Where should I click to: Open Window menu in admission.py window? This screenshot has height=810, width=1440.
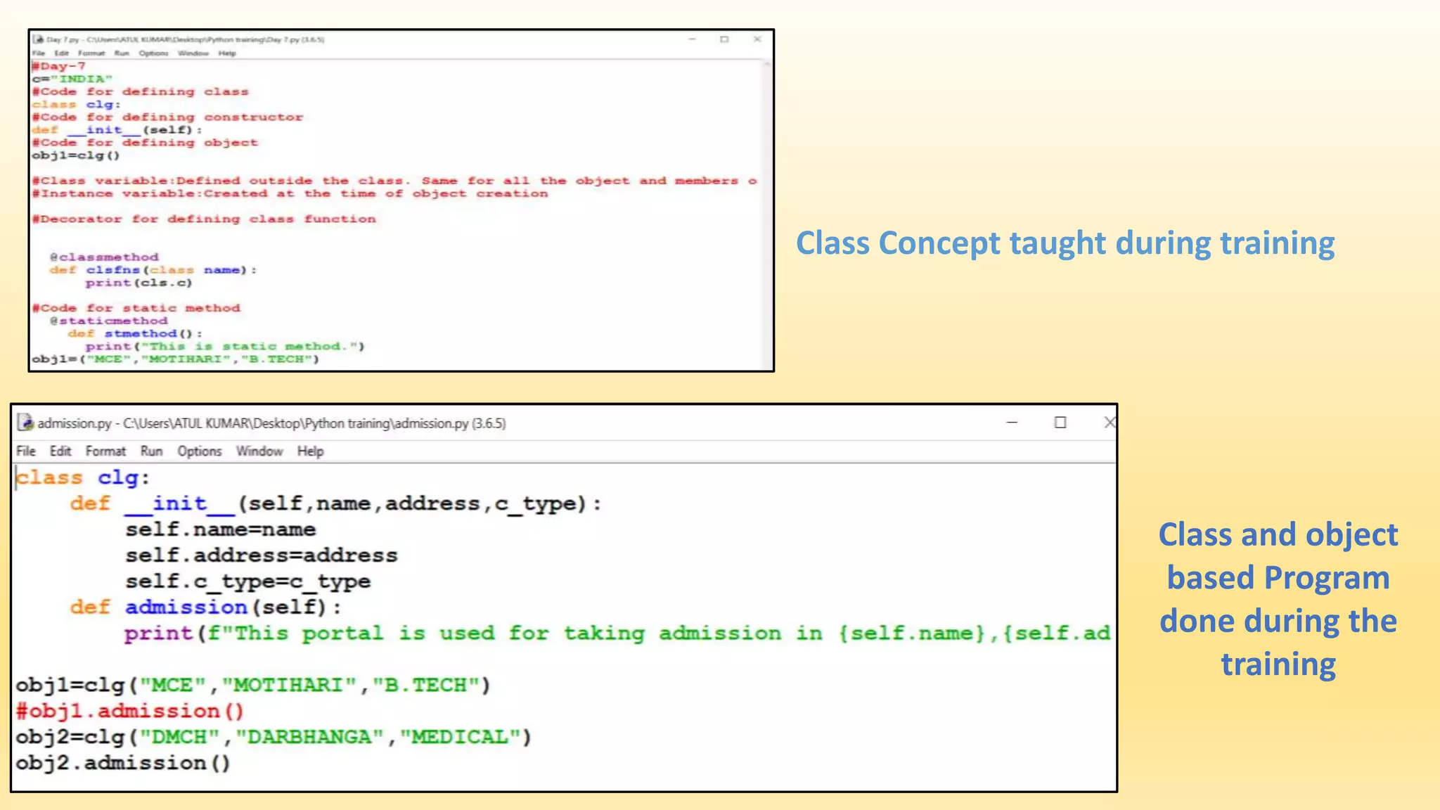pos(259,451)
